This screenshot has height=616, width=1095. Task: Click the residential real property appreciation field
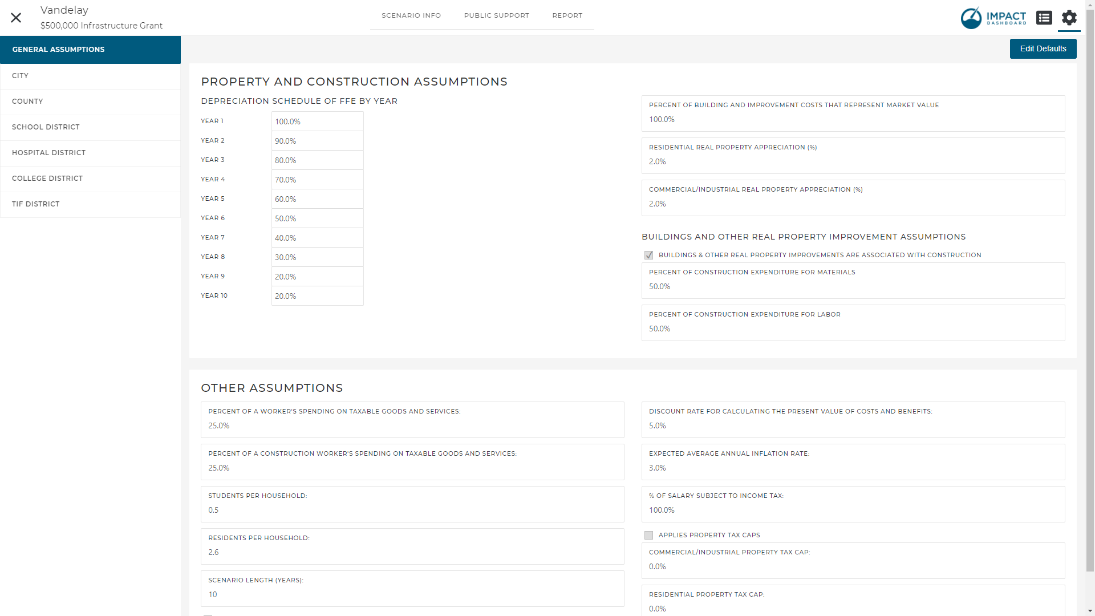tap(853, 156)
